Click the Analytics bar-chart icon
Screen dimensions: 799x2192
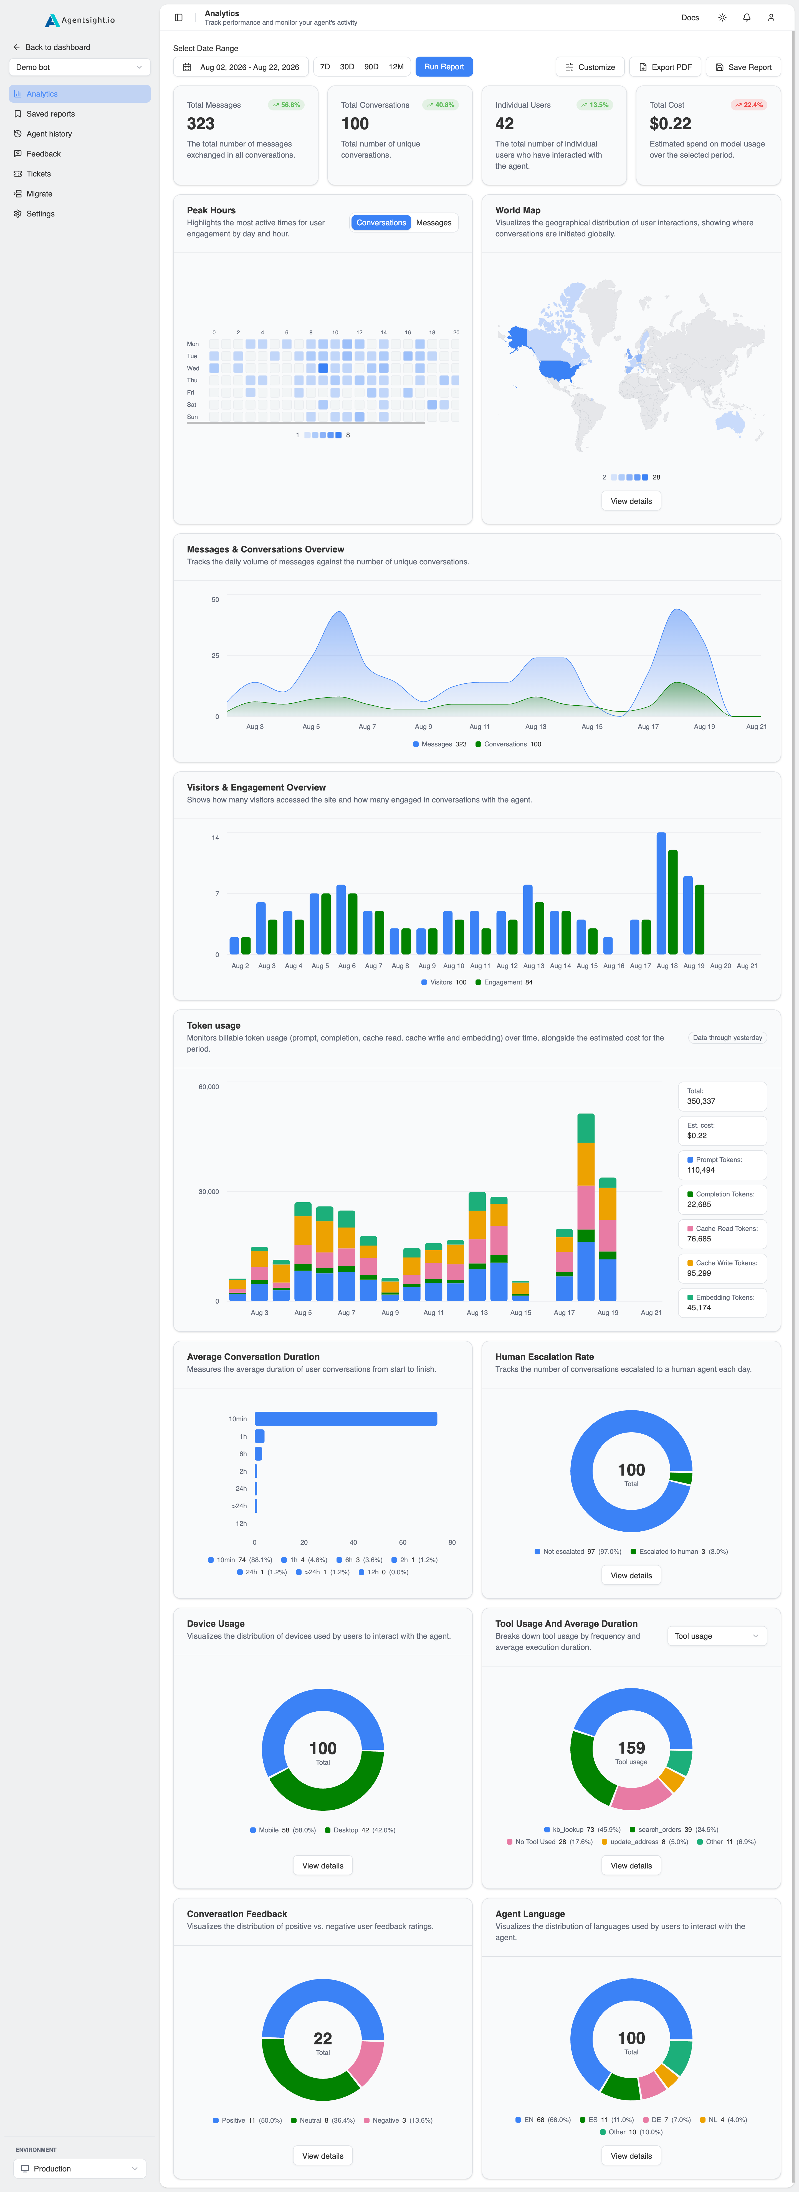coord(18,94)
